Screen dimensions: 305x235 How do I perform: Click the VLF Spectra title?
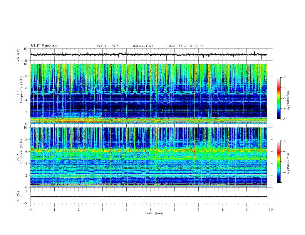(44, 46)
